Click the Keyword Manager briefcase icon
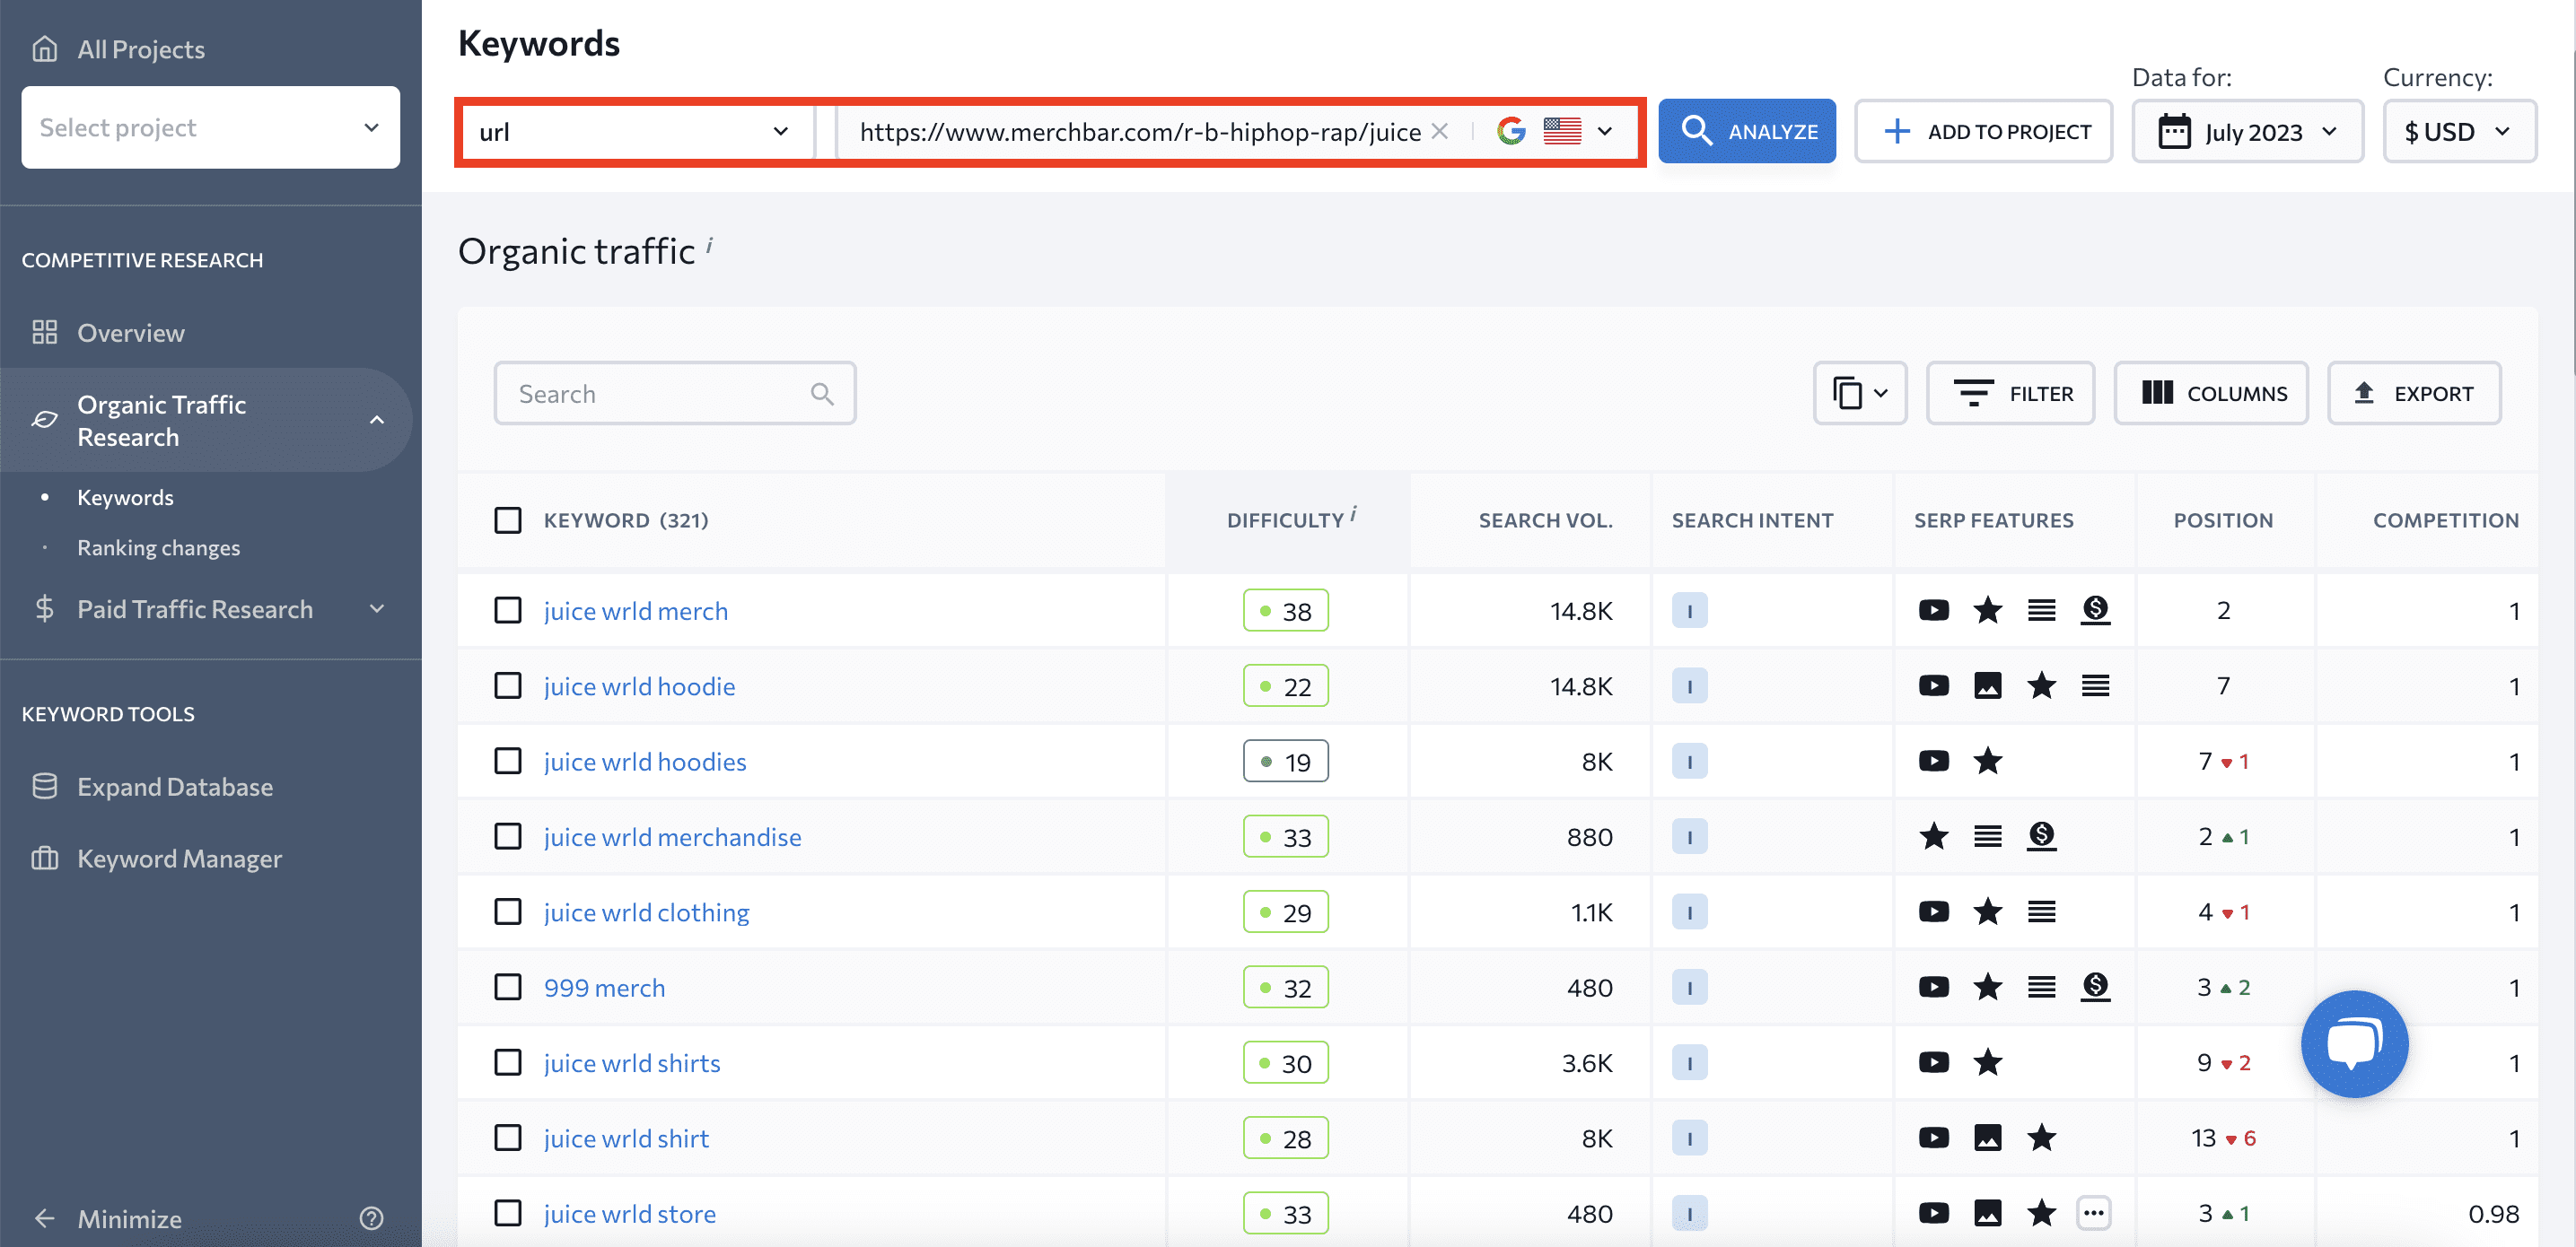Screen dimensions: 2576x1247 [x=45, y=859]
